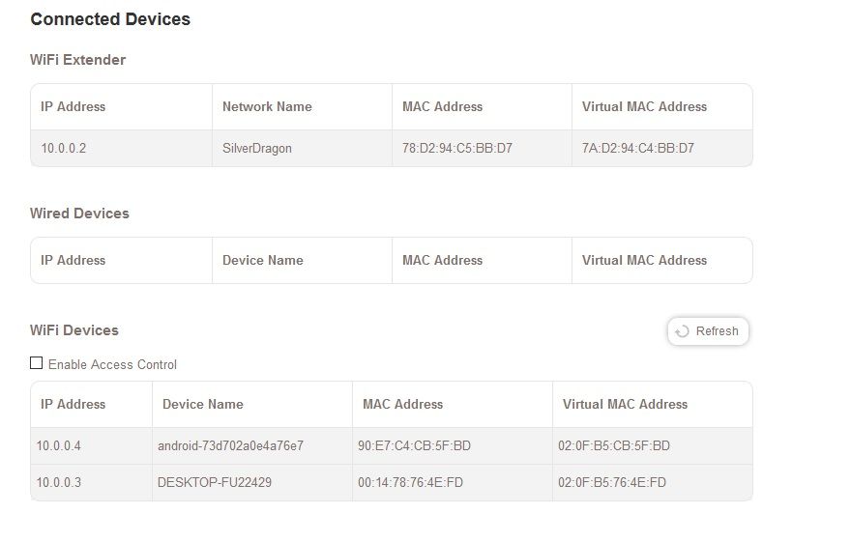Image resolution: width=851 pixels, height=542 pixels.
Task: Click virtual MAC 02:0F:B5:CB:5F:BD
Action: pyautogui.click(x=614, y=446)
